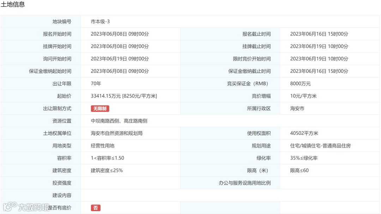This screenshot has width=381, height=214.
Task: Select the 挂牌截止时间 value 2023年06月19日 10时00分
Action: pos(319,46)
